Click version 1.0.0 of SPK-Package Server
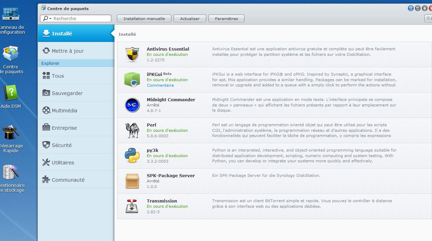The width and height of the screenshot is (432, 241). pyautogui.click(x=152, y=187)
